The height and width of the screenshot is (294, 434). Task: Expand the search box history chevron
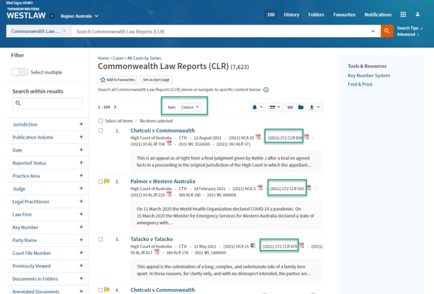pos(373,31)
